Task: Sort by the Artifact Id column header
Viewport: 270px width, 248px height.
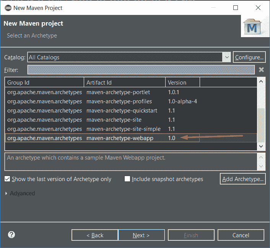Action: tap(125, 82)
